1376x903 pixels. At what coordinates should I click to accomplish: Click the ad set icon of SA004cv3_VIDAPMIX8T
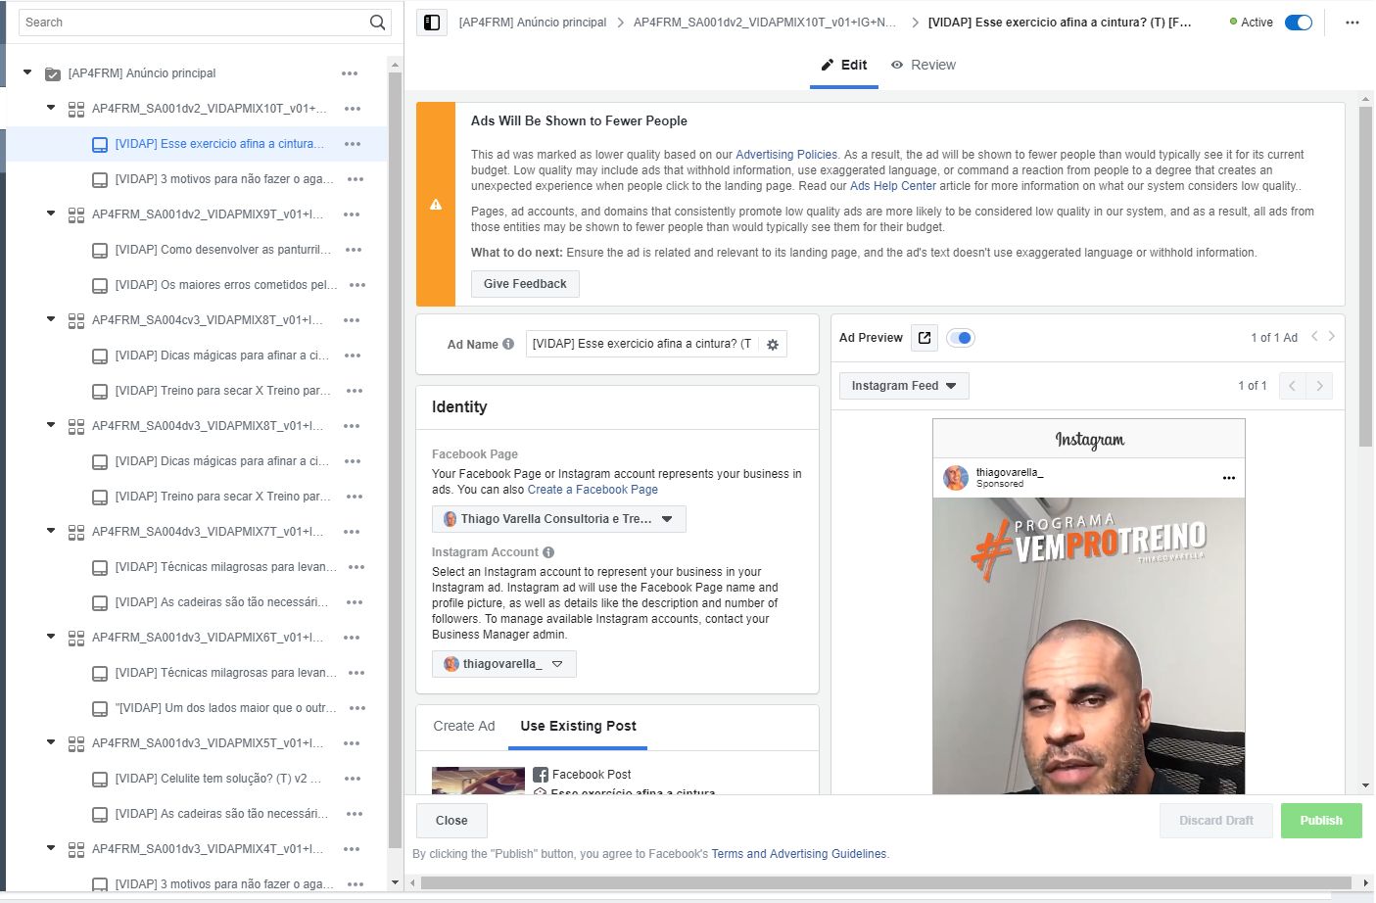(x=76, y=321)
